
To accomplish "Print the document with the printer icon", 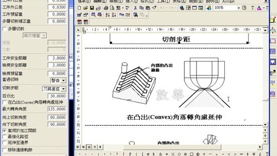I will (106, 8).
